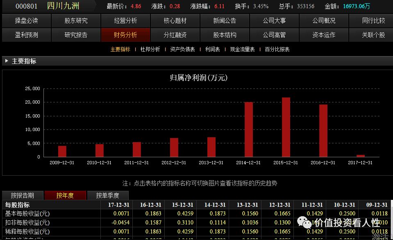Viewport: 393px width, 240px height.
Task: Click the 2014-12-31 profit bar
Action: 249,129
